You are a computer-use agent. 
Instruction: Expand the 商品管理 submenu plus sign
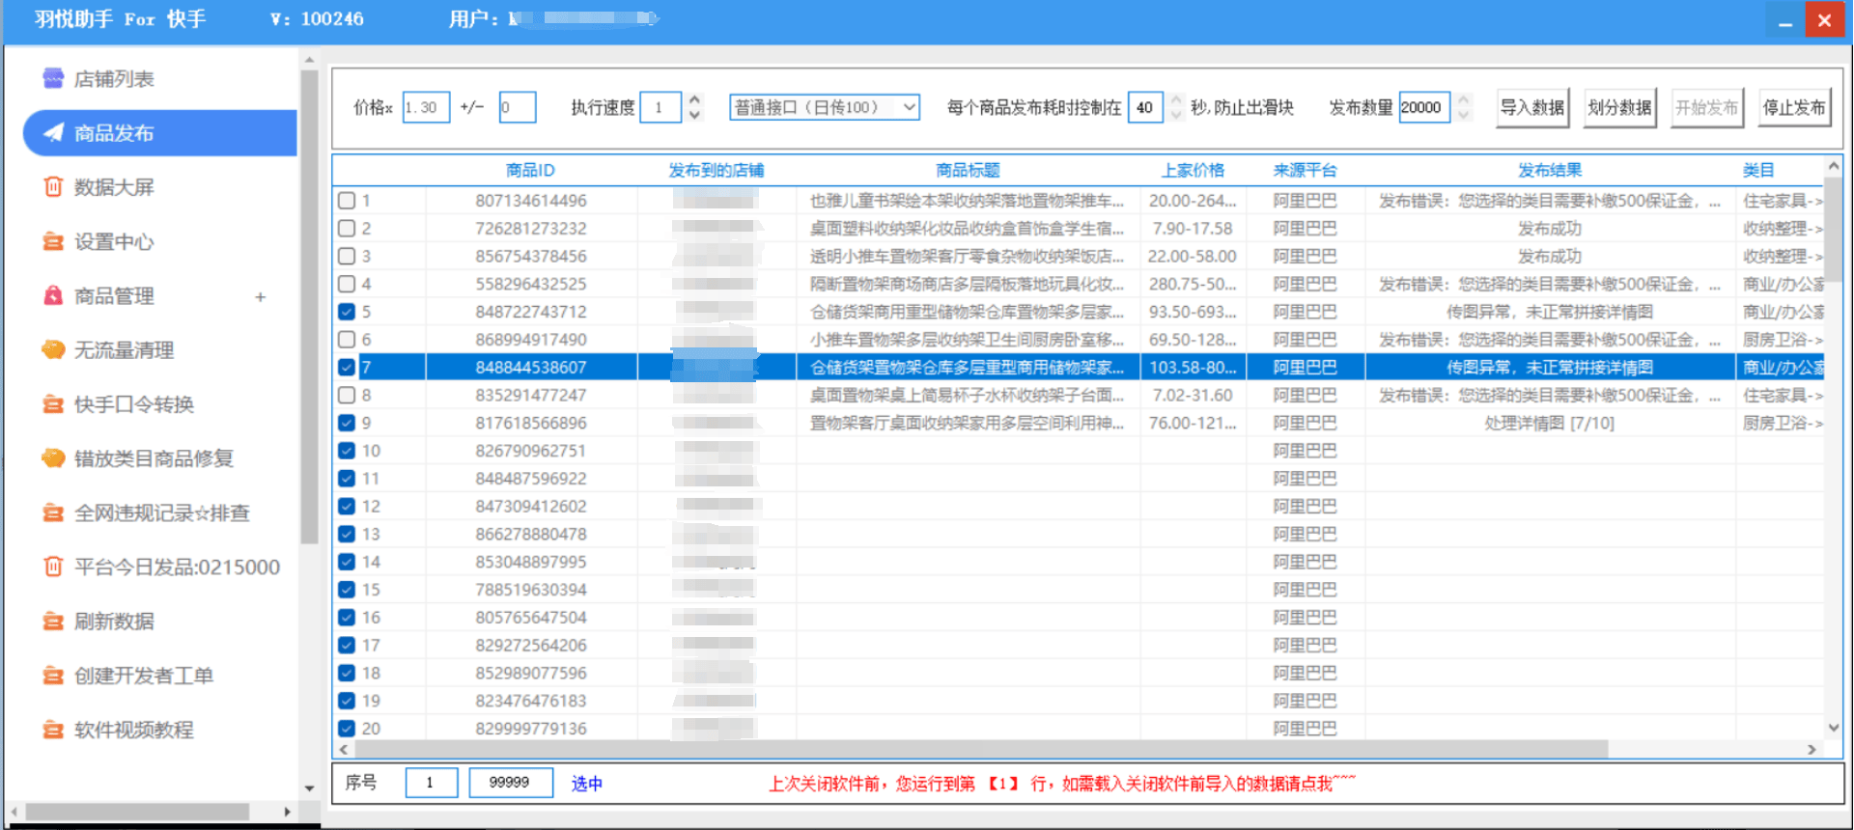(x=260, y=296)
